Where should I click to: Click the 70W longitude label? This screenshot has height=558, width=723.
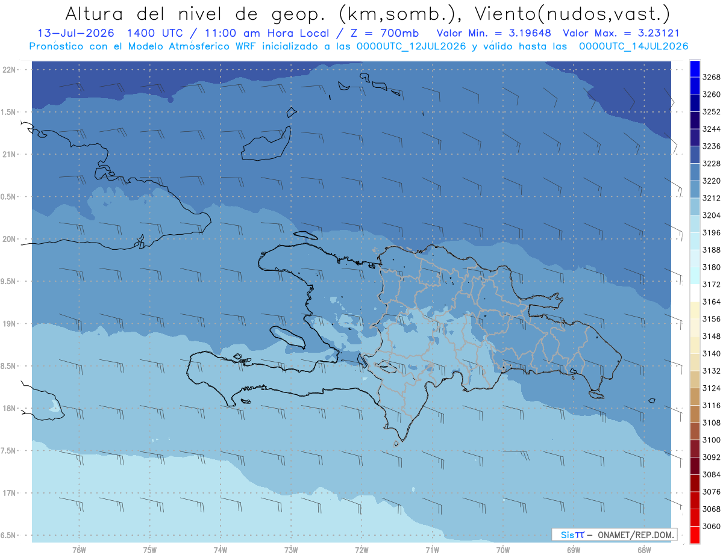[503, 550]
